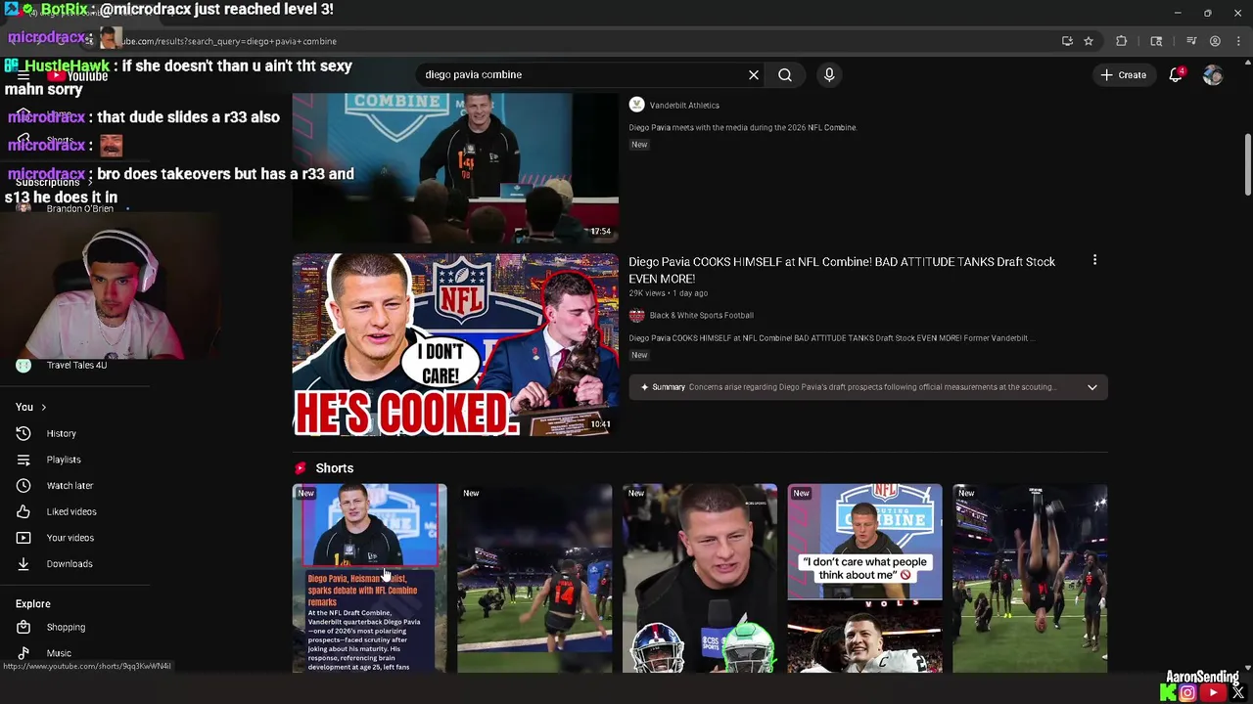Open the Short showing a backflip on field
This screenshot has width=1253, height=704.
1030,578
